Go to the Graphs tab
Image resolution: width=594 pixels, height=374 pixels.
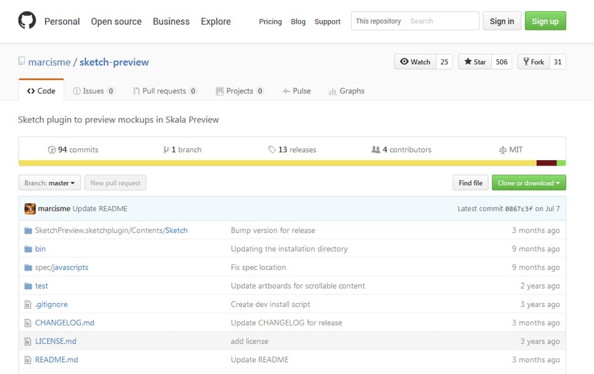pyautogui.click(x=346, y=91)
